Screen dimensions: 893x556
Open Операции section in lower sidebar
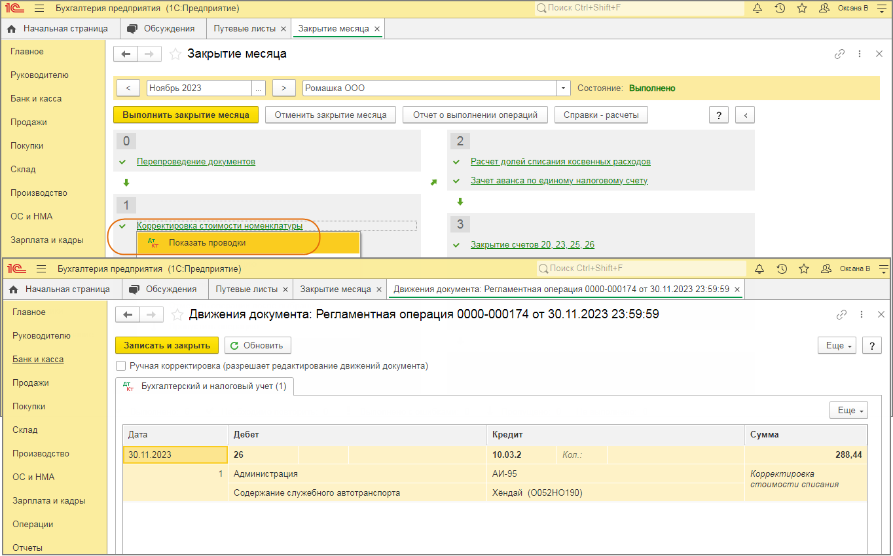point(33,524)
